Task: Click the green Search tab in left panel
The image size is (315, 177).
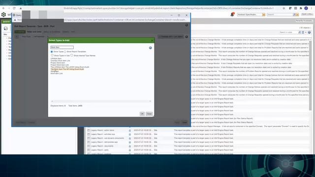Action: (x=6, y=22)
